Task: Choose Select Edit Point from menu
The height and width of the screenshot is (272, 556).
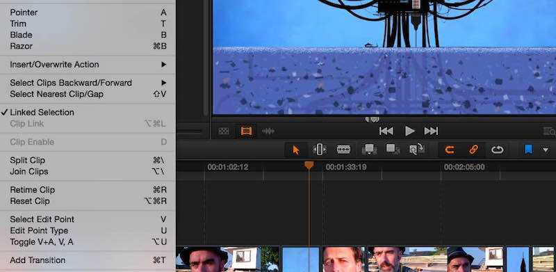Action: coord(88,219)
